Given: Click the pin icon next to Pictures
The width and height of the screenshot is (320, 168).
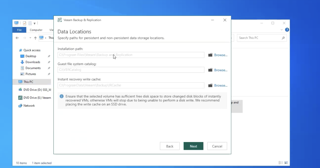Looking at the screenshot, I should [x=49, y=74].
